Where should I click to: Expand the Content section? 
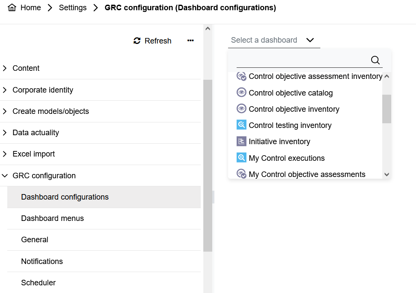tap(5, 68)
